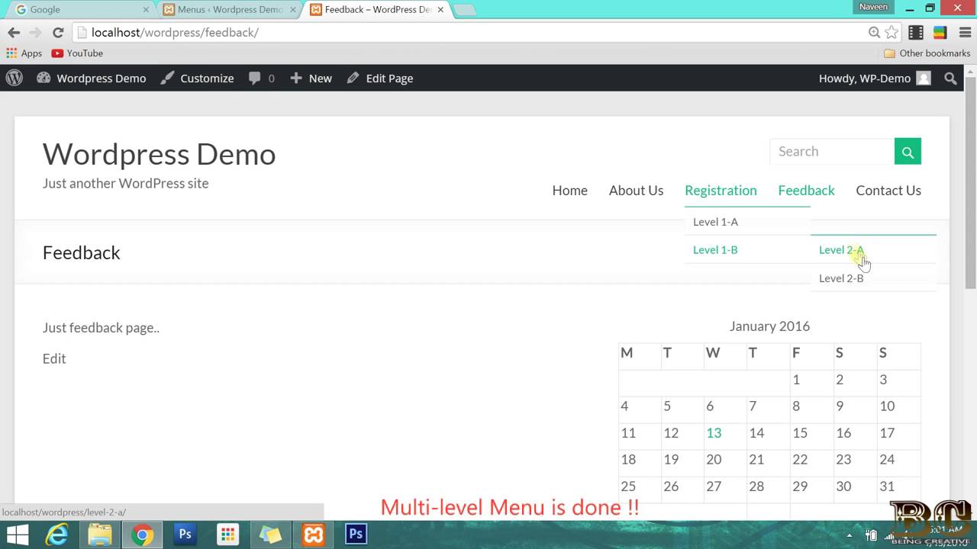The height and width of the screenshot is (549, 977).
Task: Open the Windows Start button
Action: click(18, 535)
